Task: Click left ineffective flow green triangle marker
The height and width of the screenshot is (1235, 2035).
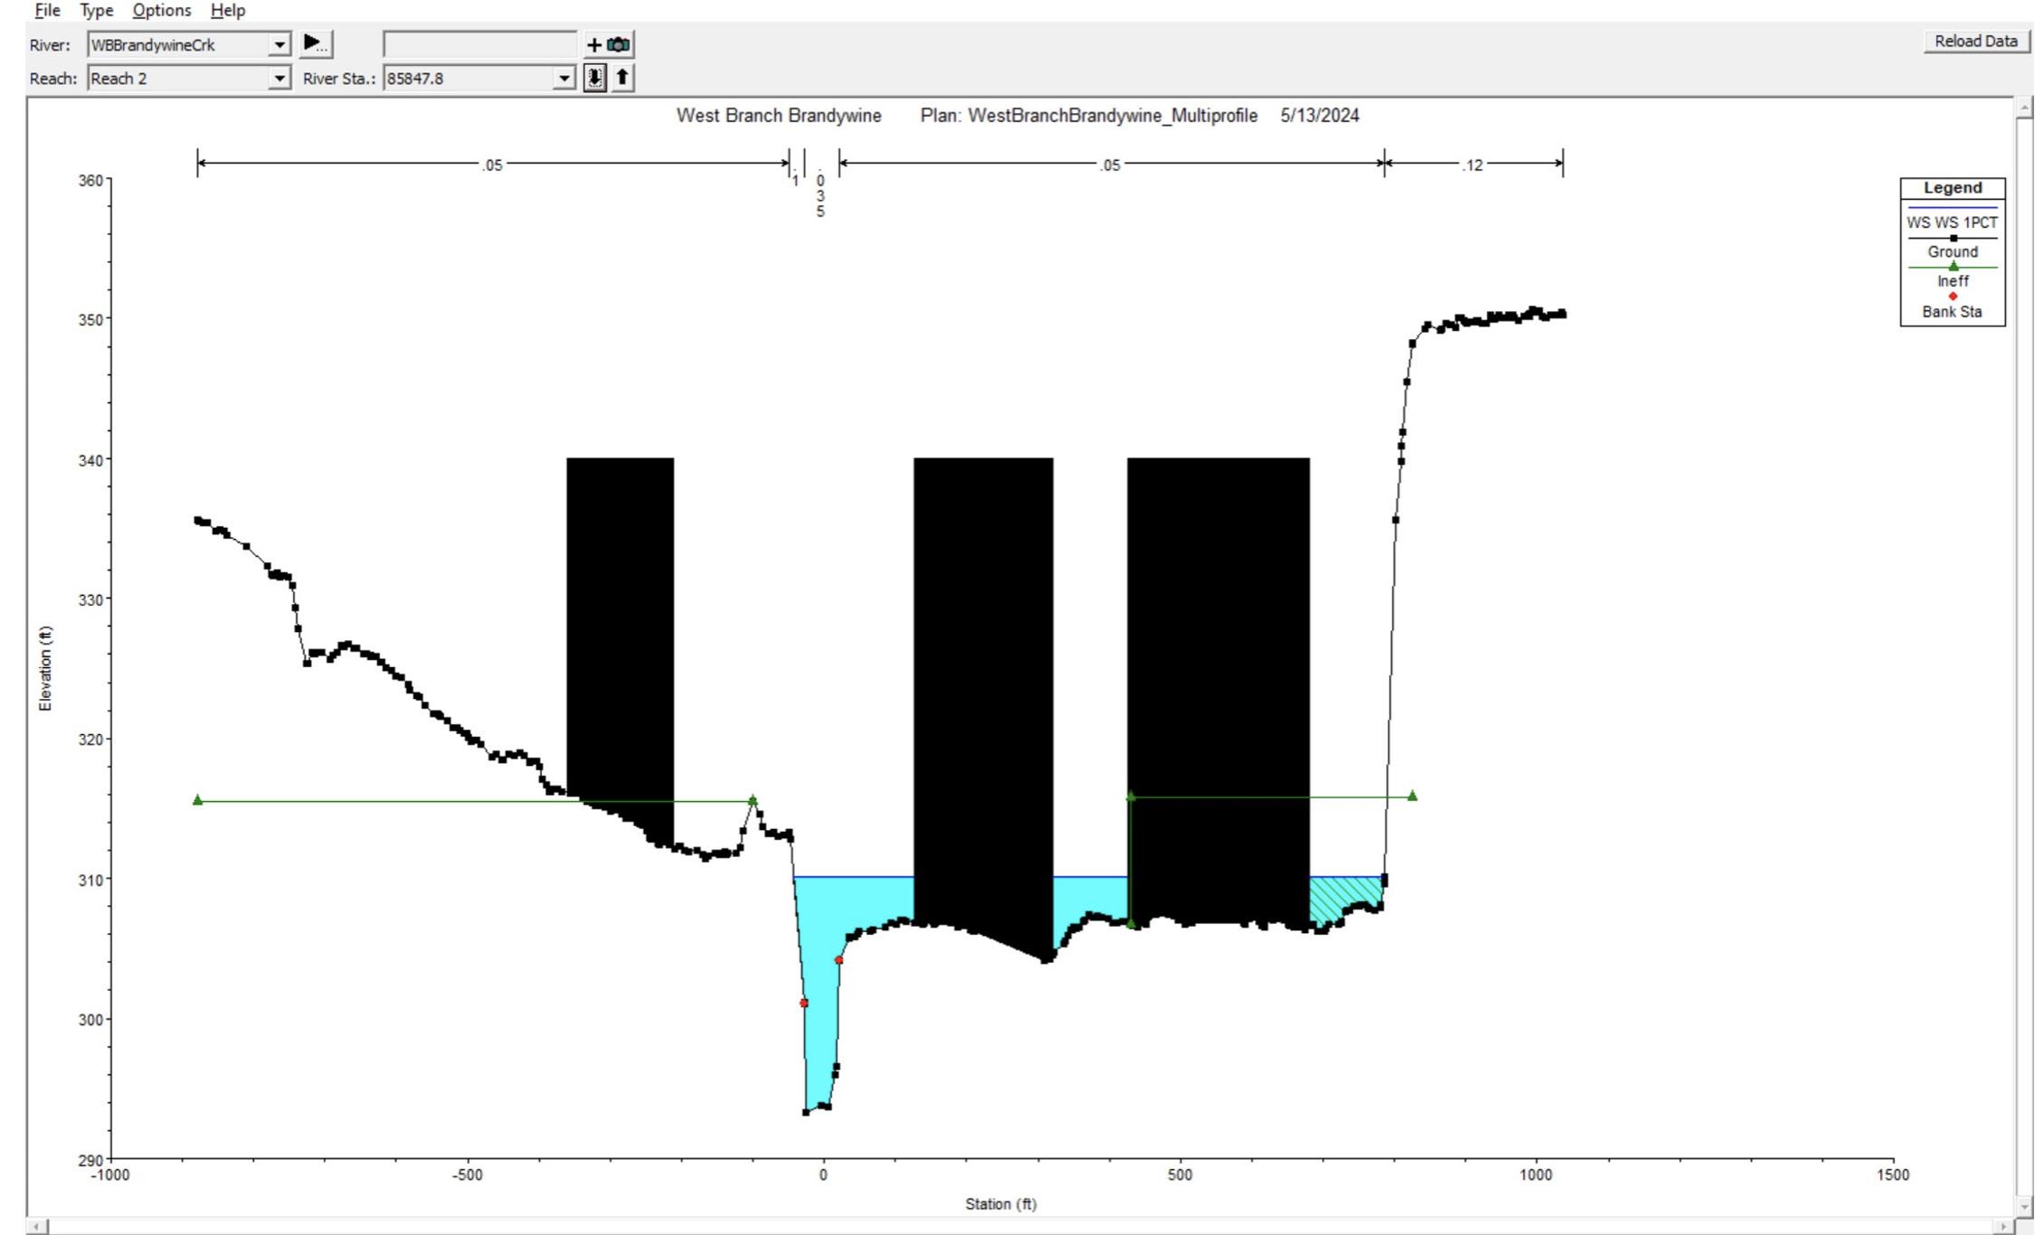Action: 198,800
